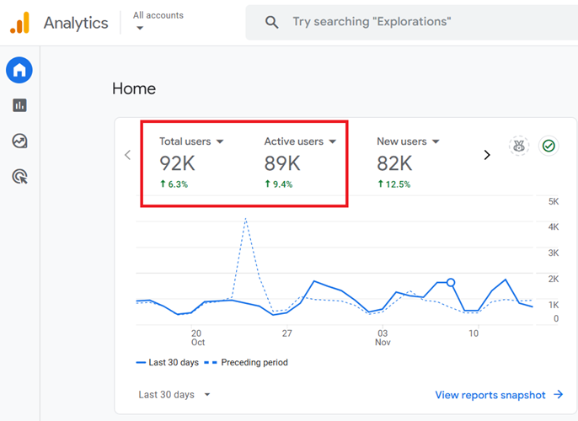Click the Google Analytics logo
Viewport: 578px width, 421px height.
click(x=19, y=23)
